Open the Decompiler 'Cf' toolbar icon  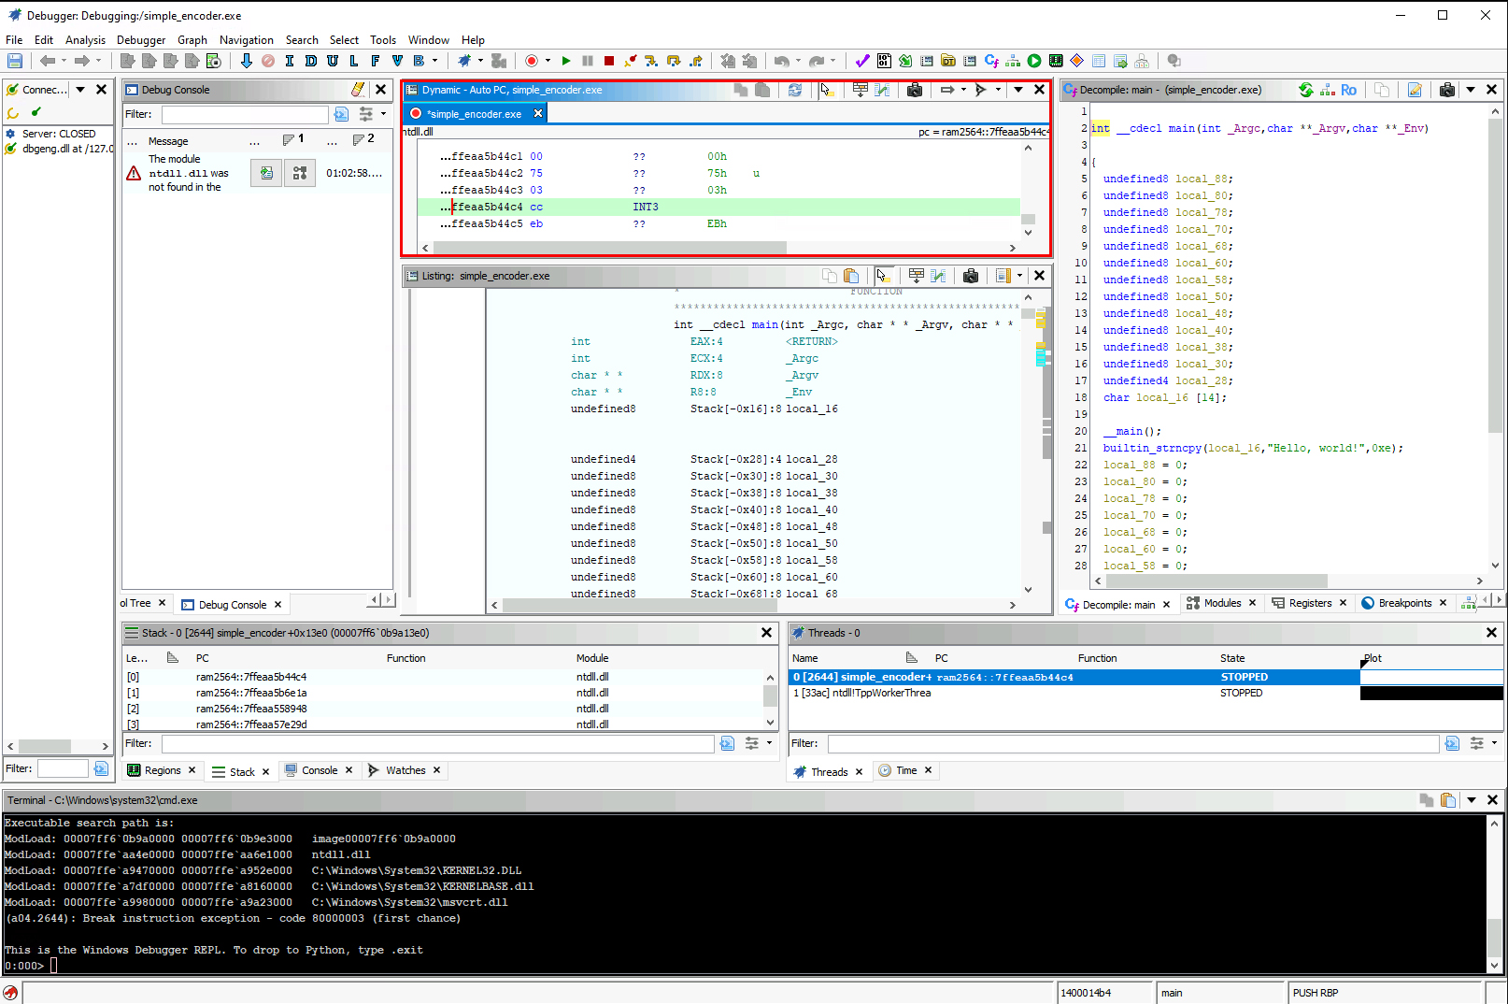pos(991,61)
